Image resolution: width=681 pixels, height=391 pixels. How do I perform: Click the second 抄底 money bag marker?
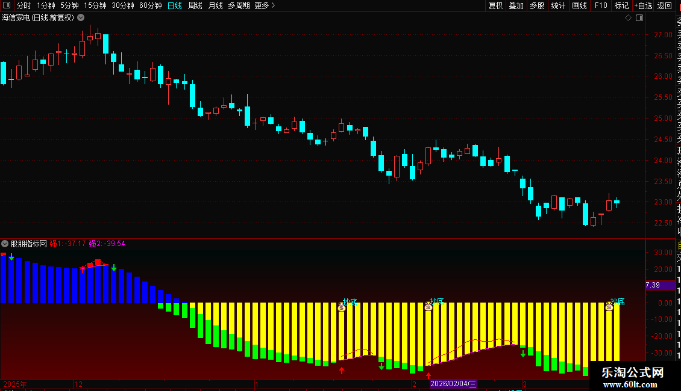click(428, 307)
